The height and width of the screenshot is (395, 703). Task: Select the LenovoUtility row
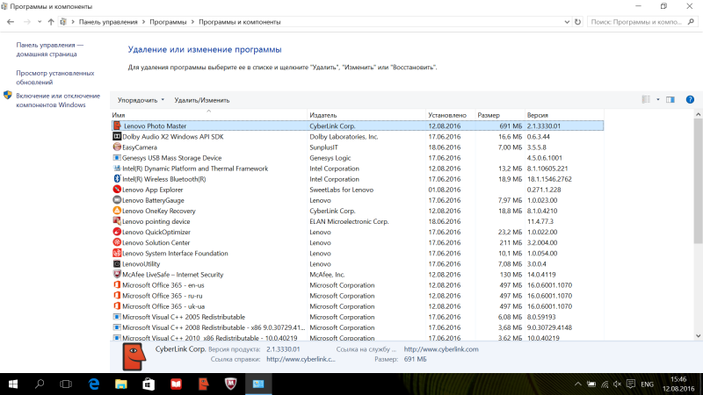coord(358,264)
